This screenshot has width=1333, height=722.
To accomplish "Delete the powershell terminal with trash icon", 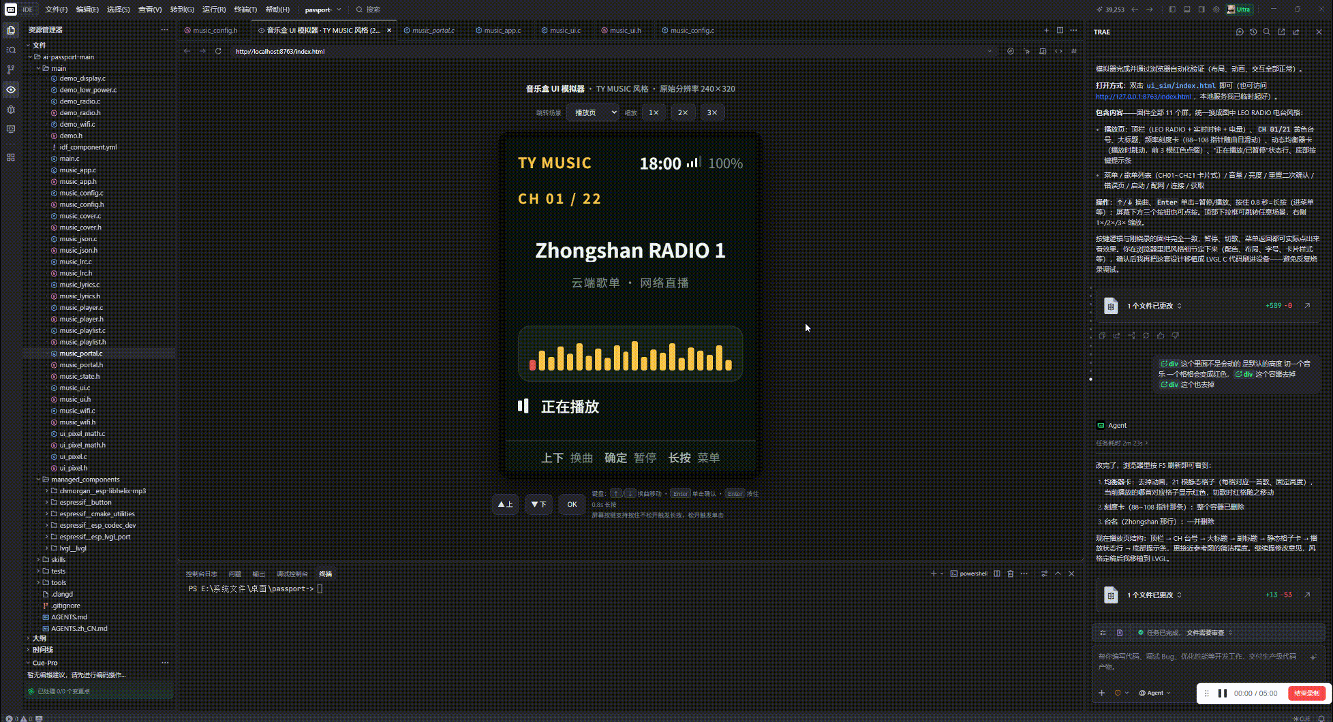I will 1011,574.
